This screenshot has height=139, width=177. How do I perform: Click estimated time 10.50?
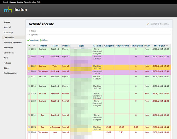pos(121,127)
